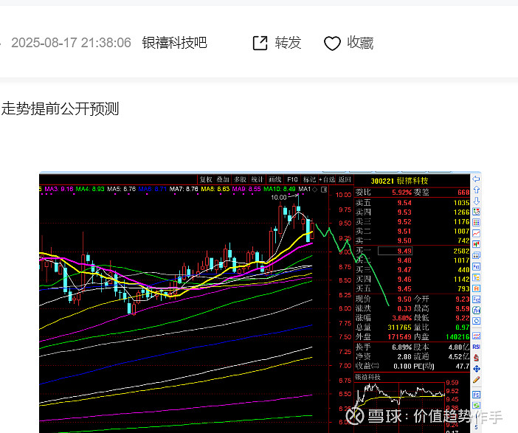Click the green refresh icon in sidebar
The height and width of the screenshot is (433, 518).
click(x=476, y=406)
